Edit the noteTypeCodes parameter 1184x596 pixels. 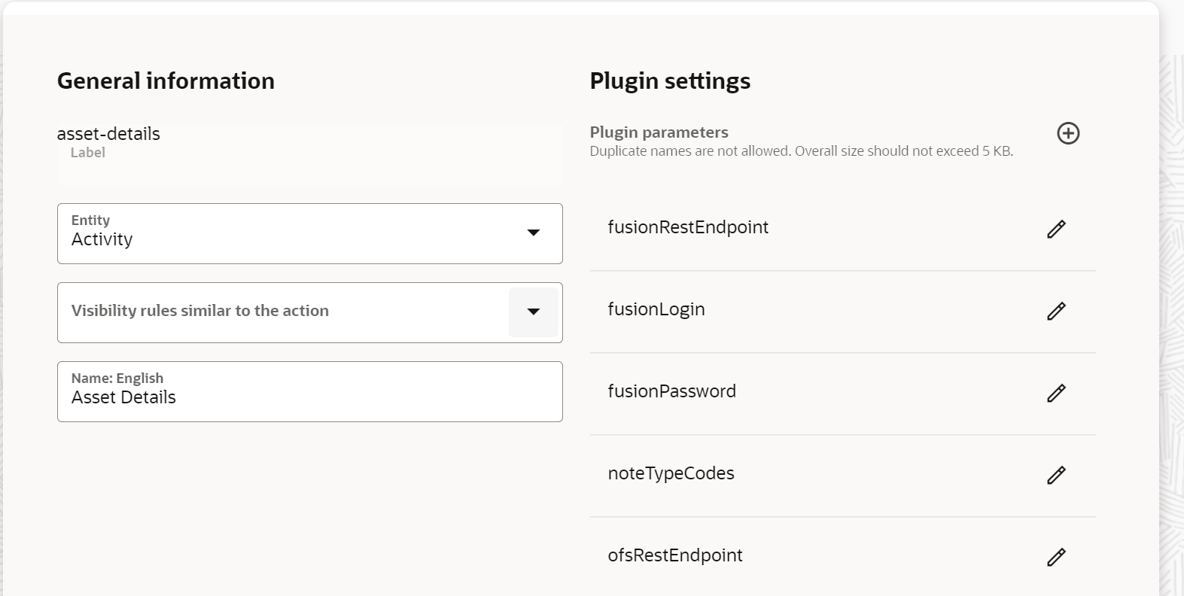1057,475
